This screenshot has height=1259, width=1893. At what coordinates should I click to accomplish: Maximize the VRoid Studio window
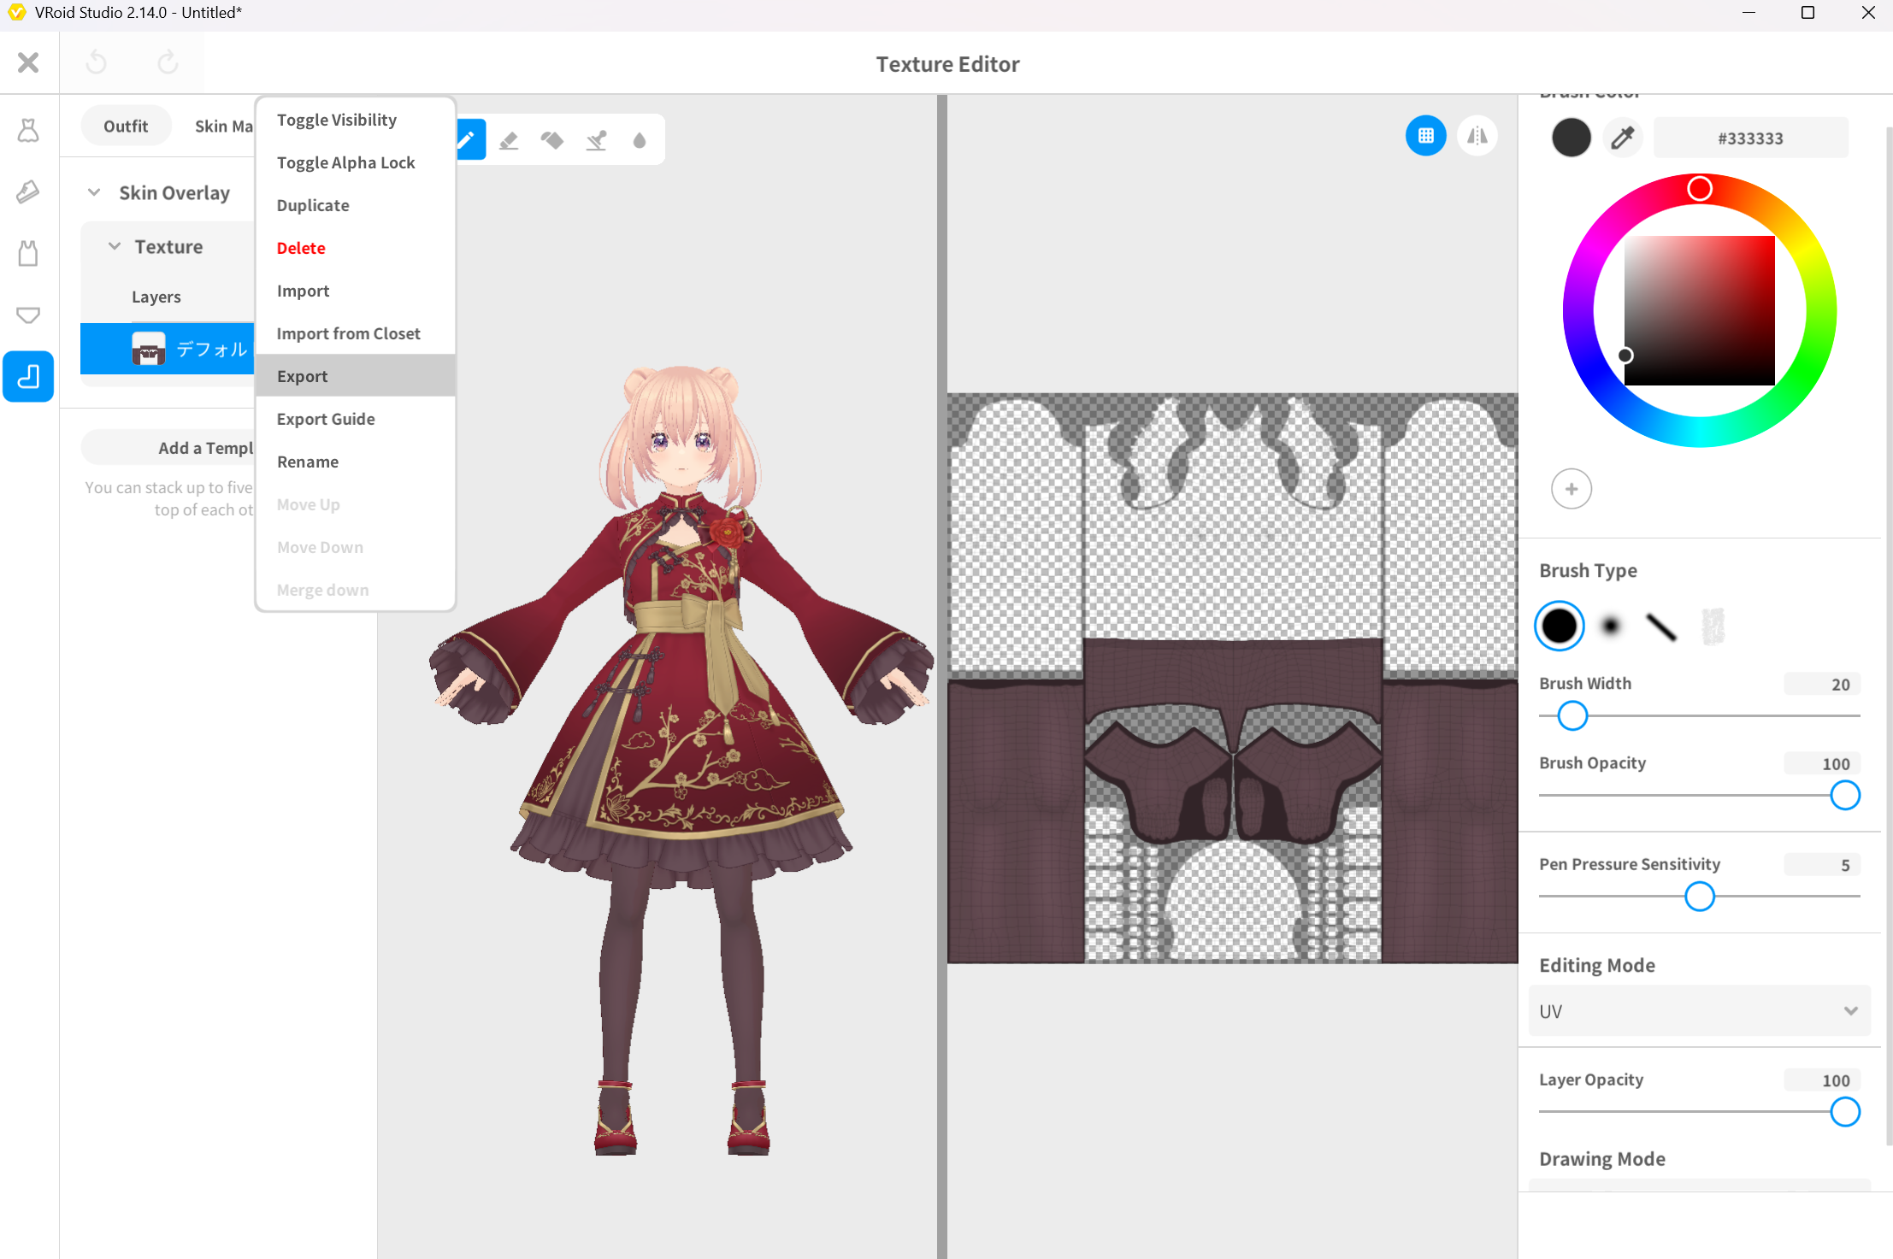click(1807, 13)
